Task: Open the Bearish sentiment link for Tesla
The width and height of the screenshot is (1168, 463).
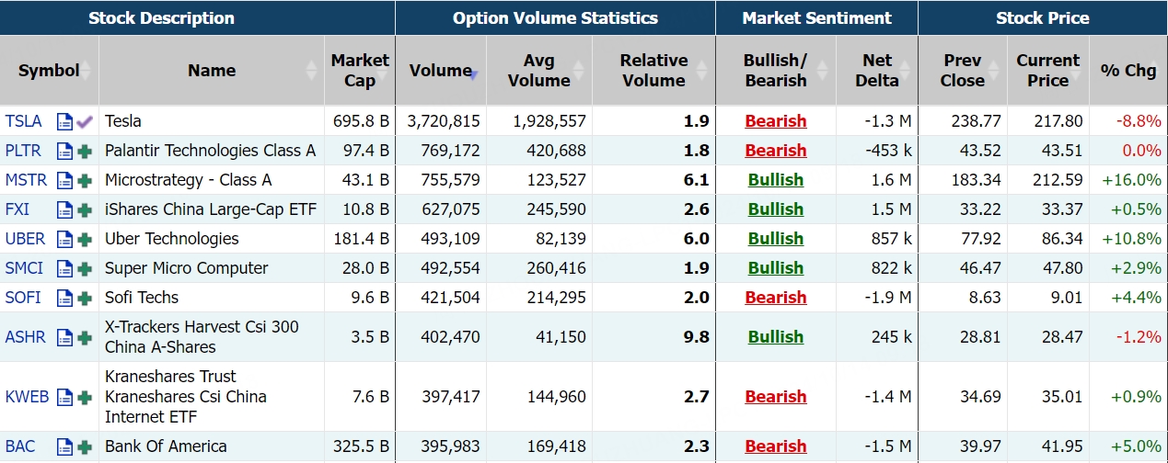Action: click(x=775, y=121)
